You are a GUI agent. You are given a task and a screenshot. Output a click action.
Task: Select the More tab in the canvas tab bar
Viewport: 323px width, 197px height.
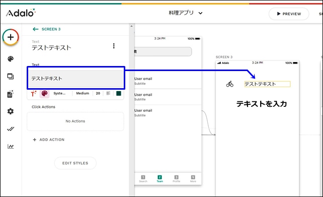pyautogui.click(x=193, y=179)
